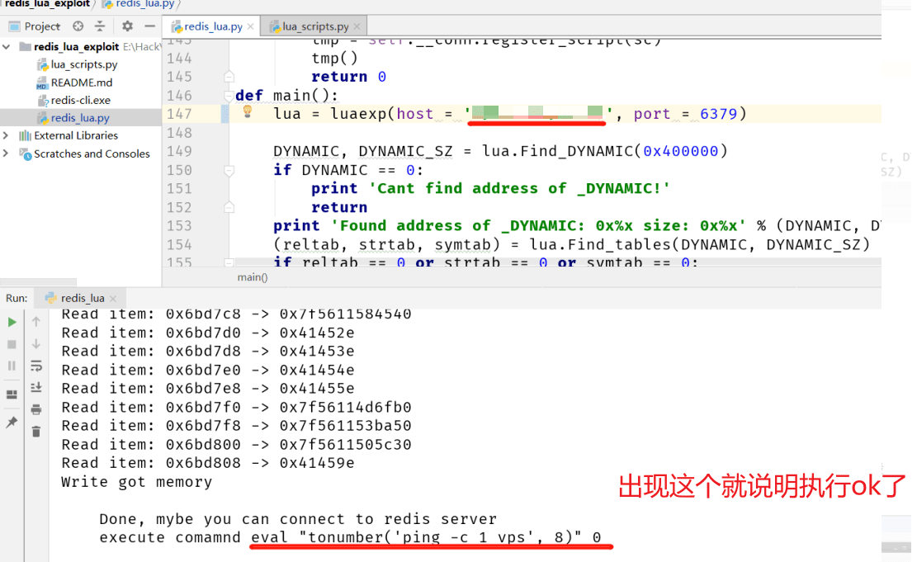
Task: Click the print icon in Run panel
Action: (36, 409)
